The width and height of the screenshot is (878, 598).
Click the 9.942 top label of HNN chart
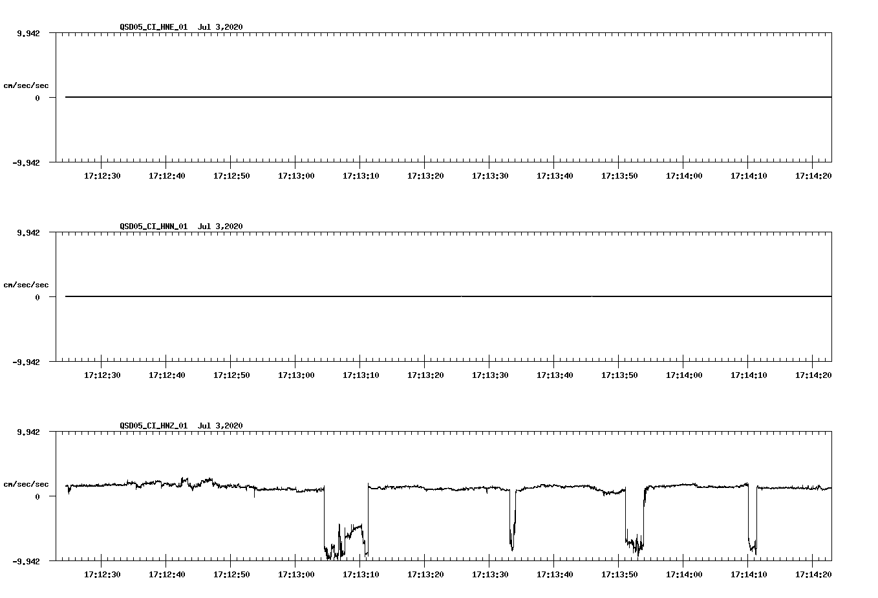pyautogui.click(x=28, y=232)
